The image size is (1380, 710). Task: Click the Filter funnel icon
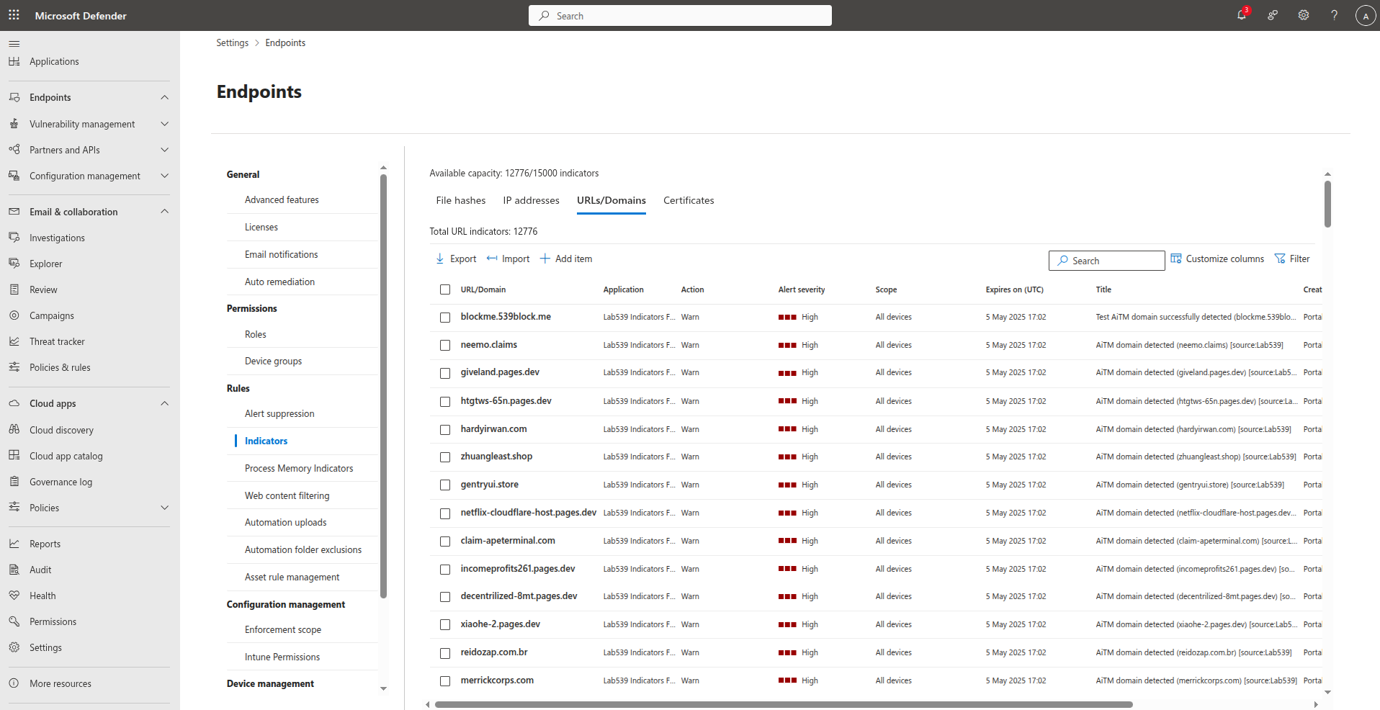[x=1280, y=259]
